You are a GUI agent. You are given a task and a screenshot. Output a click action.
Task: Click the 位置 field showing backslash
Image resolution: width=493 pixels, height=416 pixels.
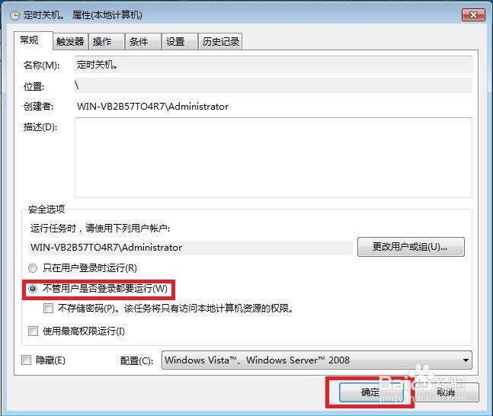click(274, 85)
